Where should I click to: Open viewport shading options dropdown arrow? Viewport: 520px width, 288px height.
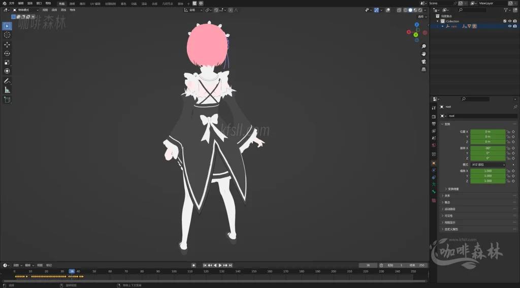click(425, 10)
